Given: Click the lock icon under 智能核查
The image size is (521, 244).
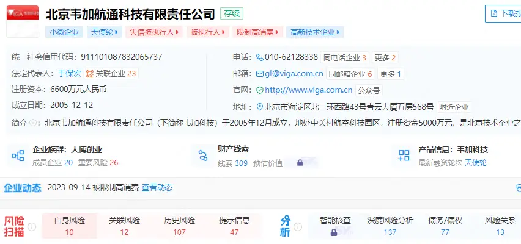Looking at the screenshot, I should [334, 232].
